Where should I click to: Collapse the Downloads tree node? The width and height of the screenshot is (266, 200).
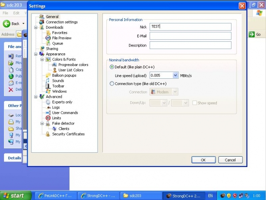click(x=36, y=27)
